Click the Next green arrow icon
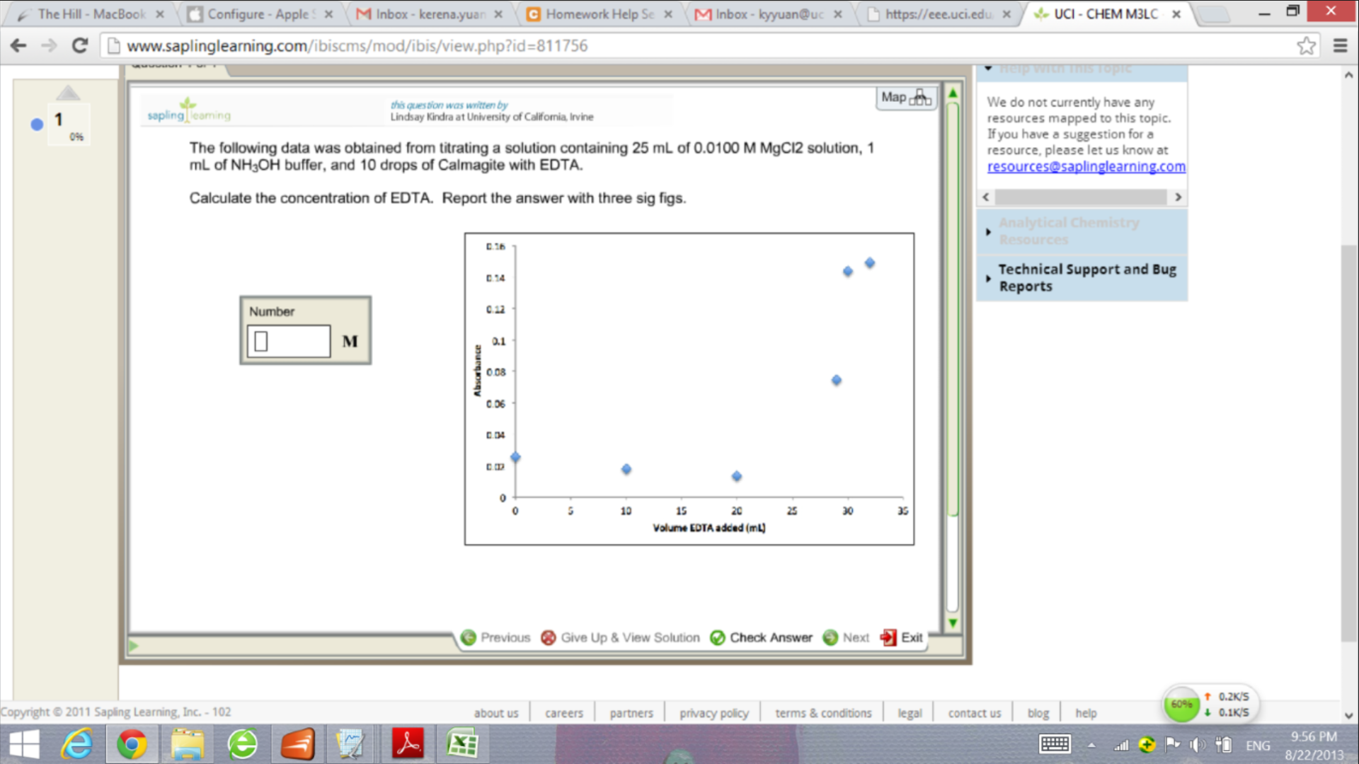 [x=830, y=637]
